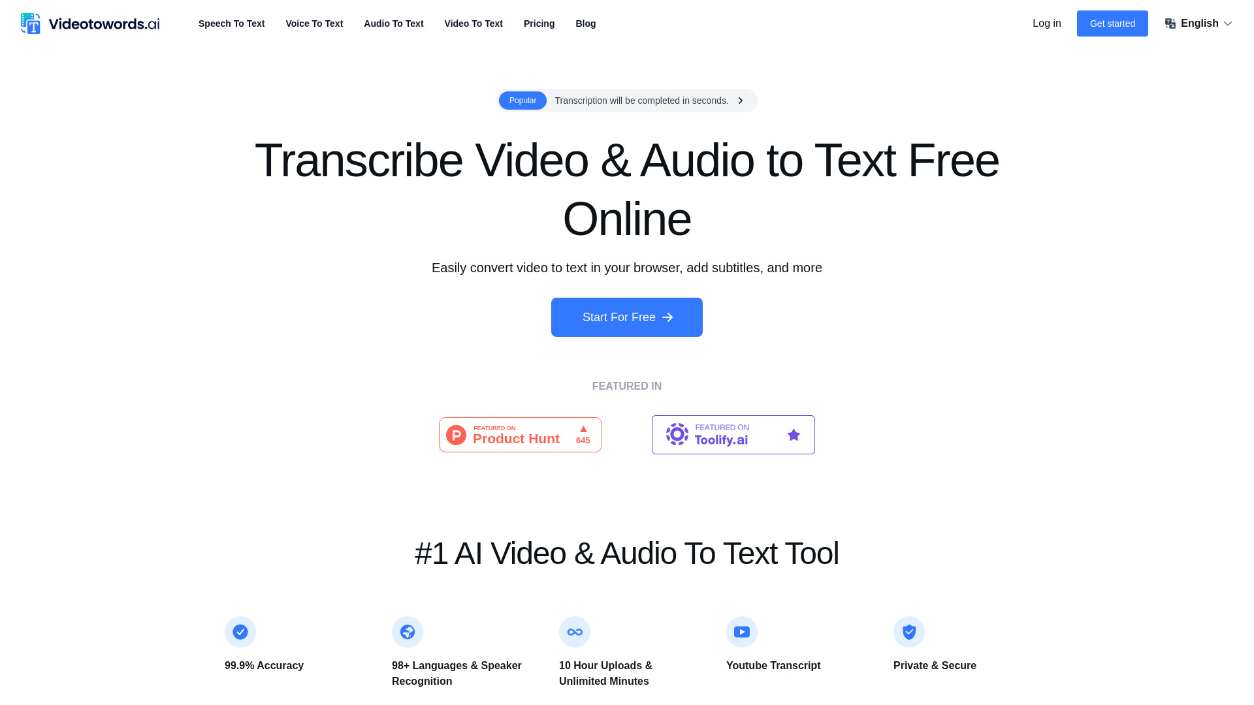Viewport: 1254px width, 705px height.
Task: Click the Videotowords.ai logo icon
Action: pyautogui.click(x=30, y=23)
